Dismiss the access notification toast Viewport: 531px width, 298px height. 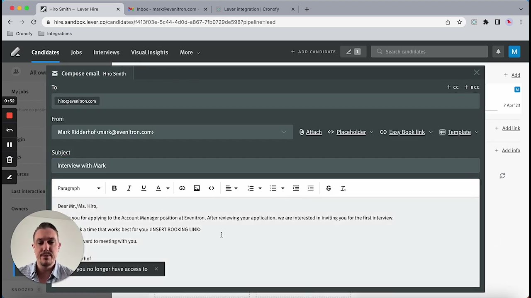(x=156, y=269)
